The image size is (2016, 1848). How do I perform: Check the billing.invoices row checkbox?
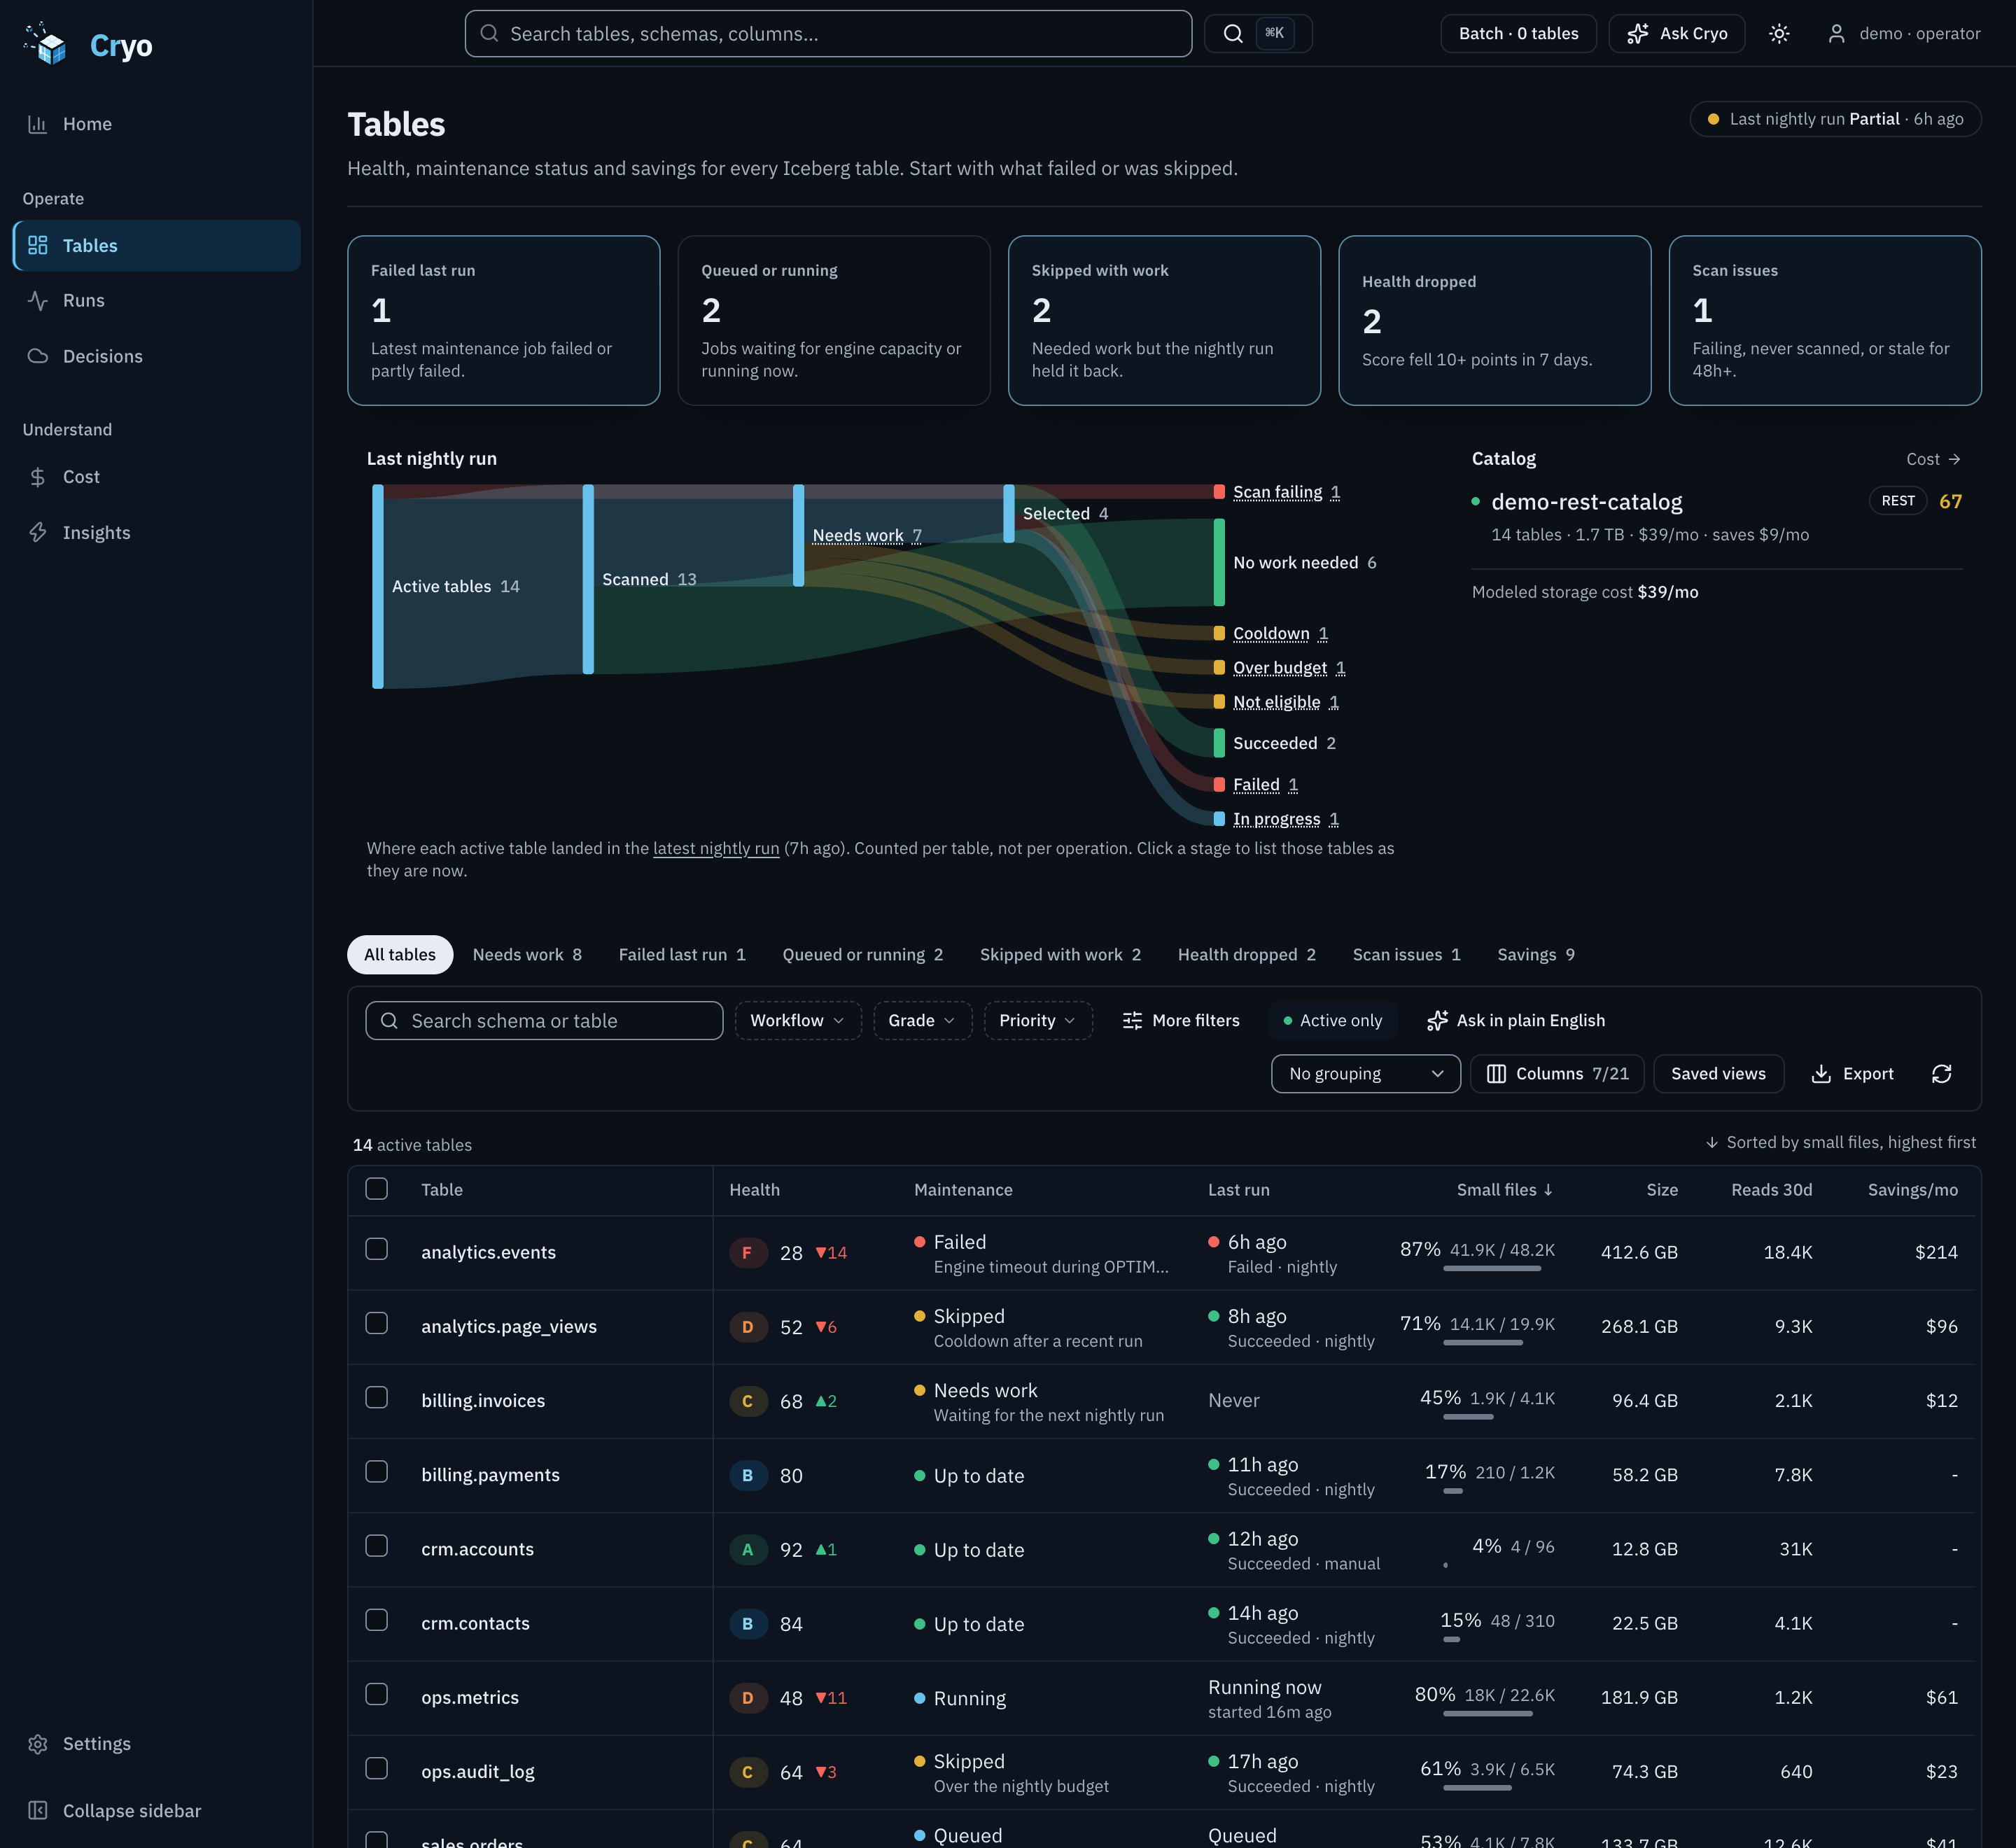tap(377, 1397)
